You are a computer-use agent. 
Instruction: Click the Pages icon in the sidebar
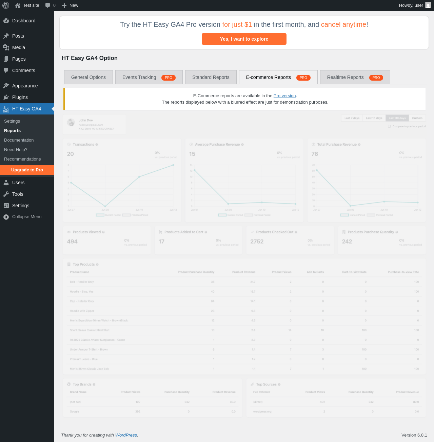[6, 59]
